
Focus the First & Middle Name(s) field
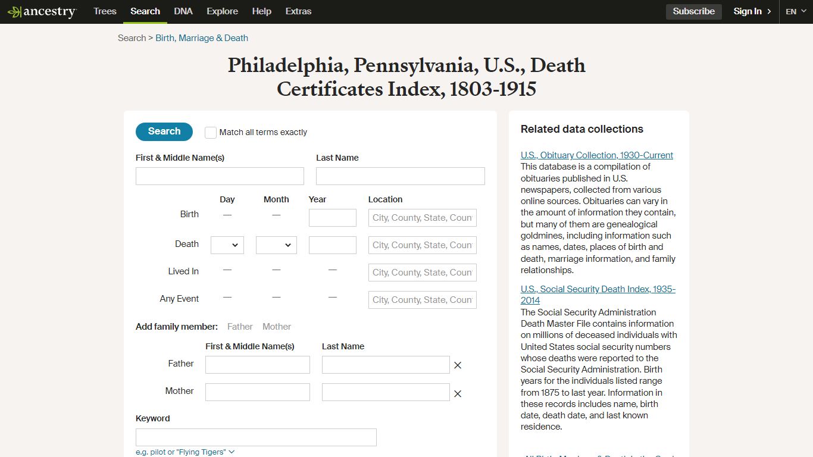(220, 176)
